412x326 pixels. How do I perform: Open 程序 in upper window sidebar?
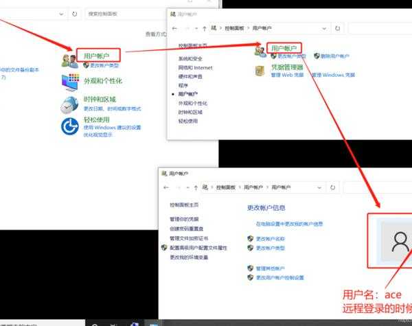point(183,85)
